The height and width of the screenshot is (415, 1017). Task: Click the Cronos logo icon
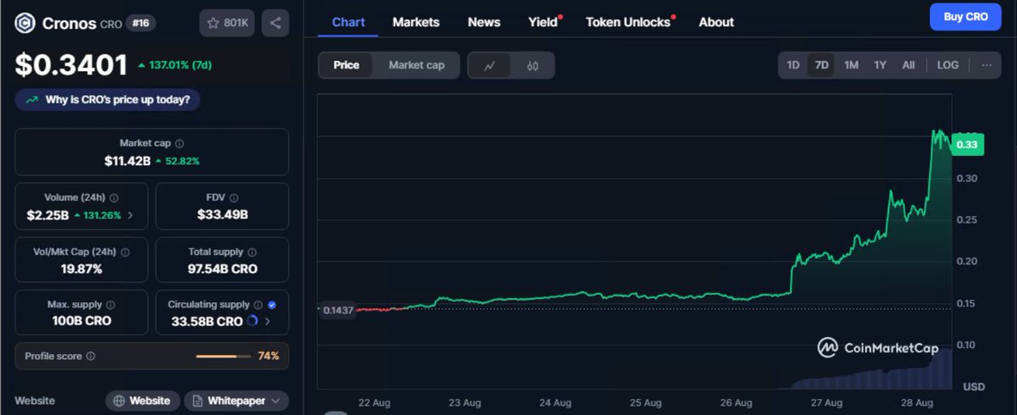(x=25, y=23)
